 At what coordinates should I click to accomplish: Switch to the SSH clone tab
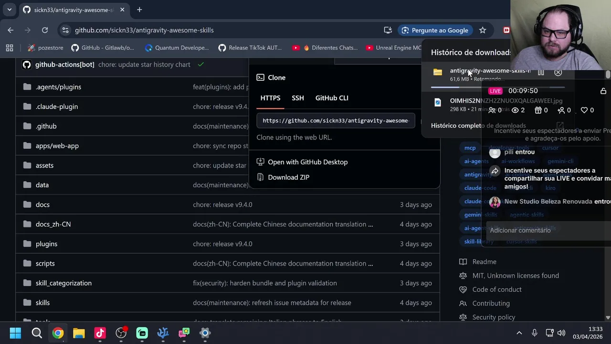click(298, 98)
